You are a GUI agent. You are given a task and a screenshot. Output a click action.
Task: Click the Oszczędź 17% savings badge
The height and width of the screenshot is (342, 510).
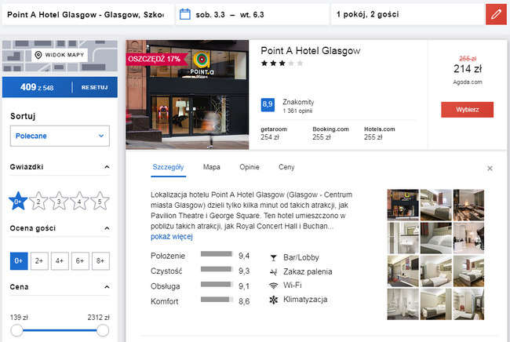(x=155, y=59)
